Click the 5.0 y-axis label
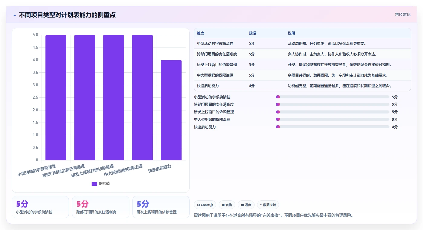Screen dimensions: 423x230 (35, 35)
